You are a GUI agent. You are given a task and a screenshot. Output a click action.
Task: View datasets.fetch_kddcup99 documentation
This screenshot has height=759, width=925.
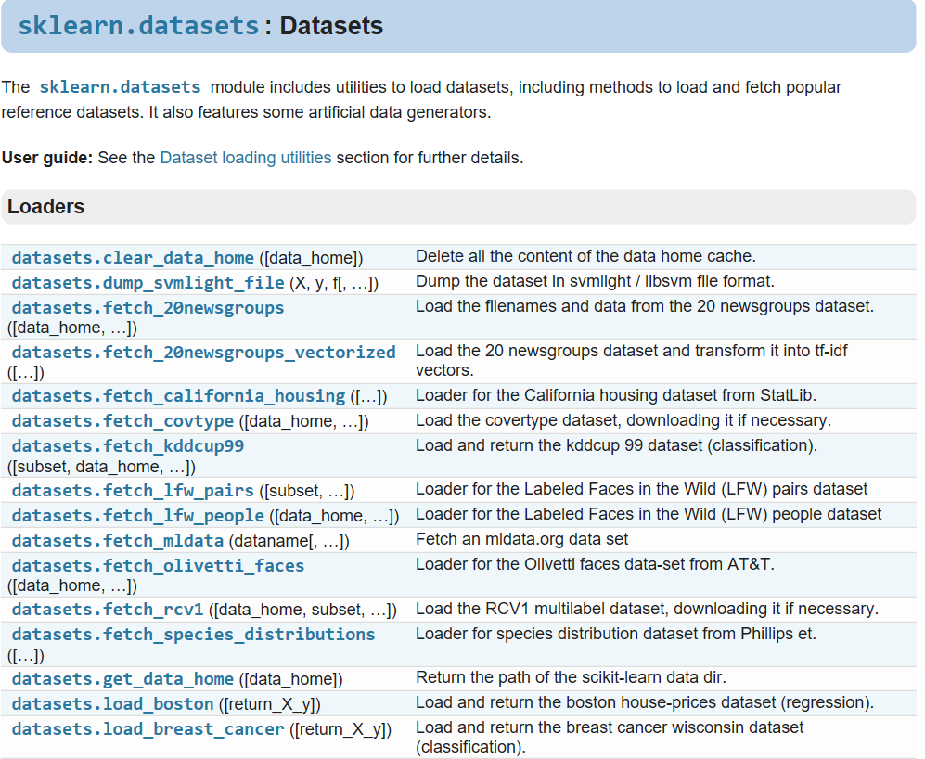[128, 446]
